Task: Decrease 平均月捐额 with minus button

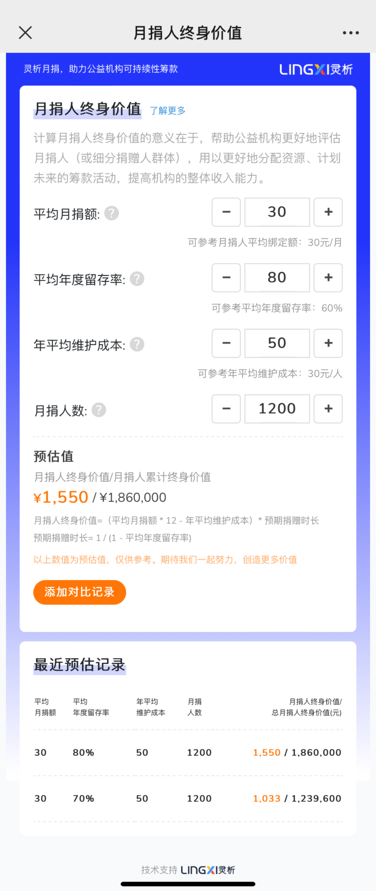Action: tap(226, 212)
